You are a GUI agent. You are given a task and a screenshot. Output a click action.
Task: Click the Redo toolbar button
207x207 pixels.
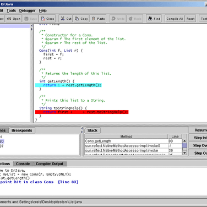click(x=135, y=19)
